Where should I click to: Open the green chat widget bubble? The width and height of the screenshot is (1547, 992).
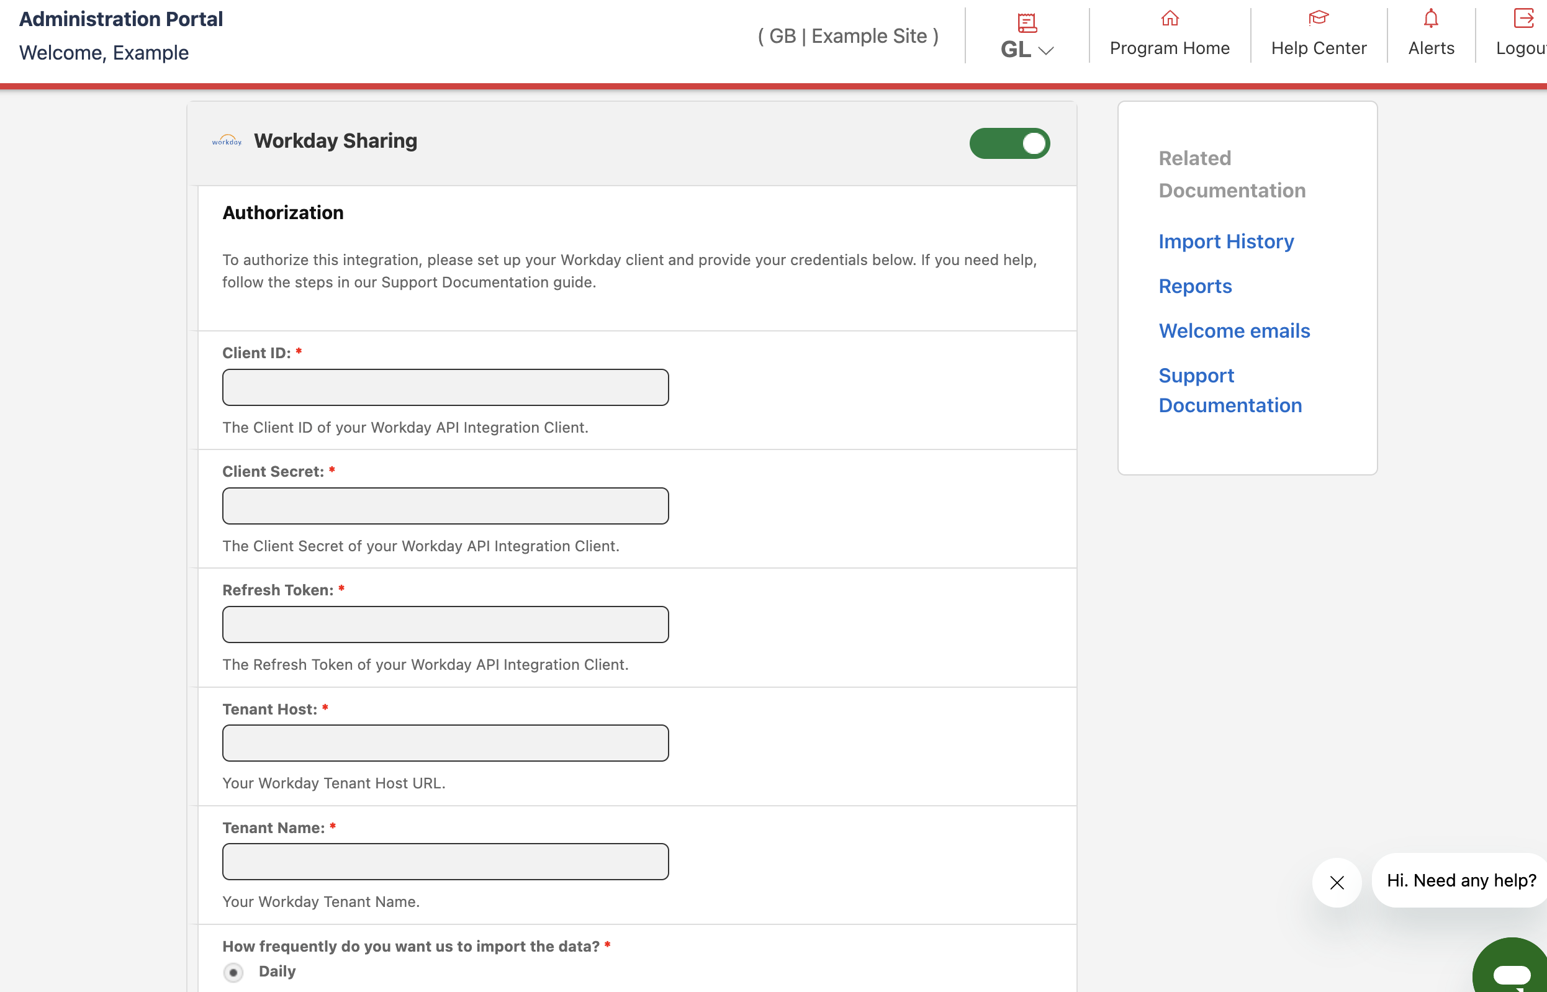point(1511,966)
